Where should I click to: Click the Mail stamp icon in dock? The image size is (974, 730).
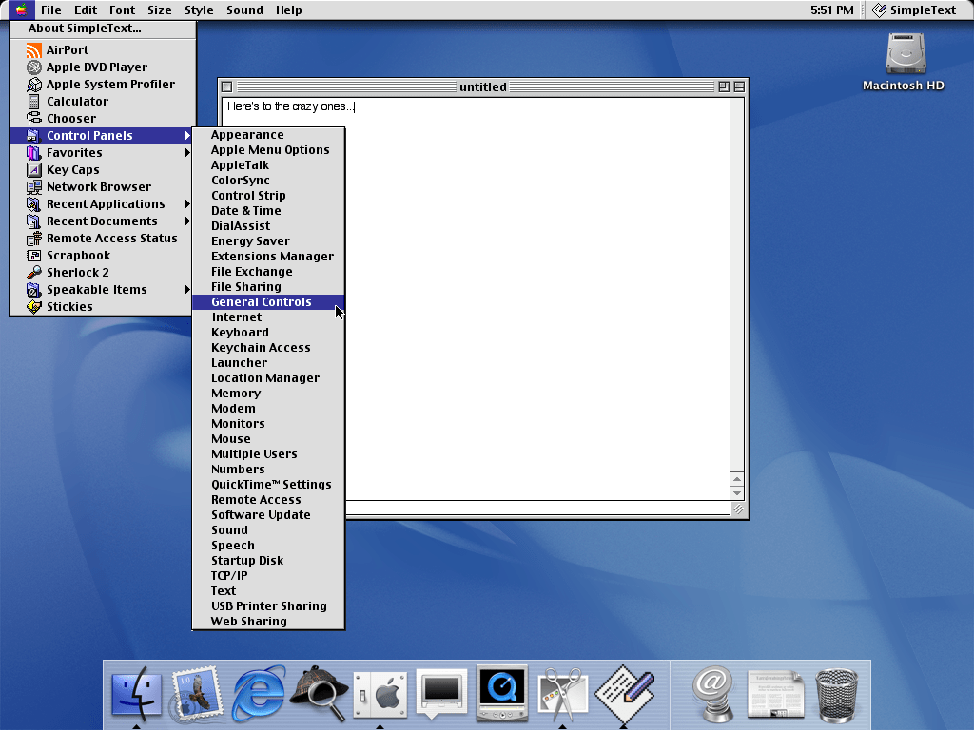(197, 693)
